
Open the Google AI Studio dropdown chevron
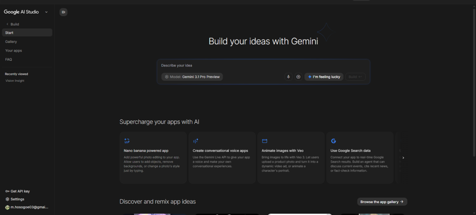click(x=46, y=12)
